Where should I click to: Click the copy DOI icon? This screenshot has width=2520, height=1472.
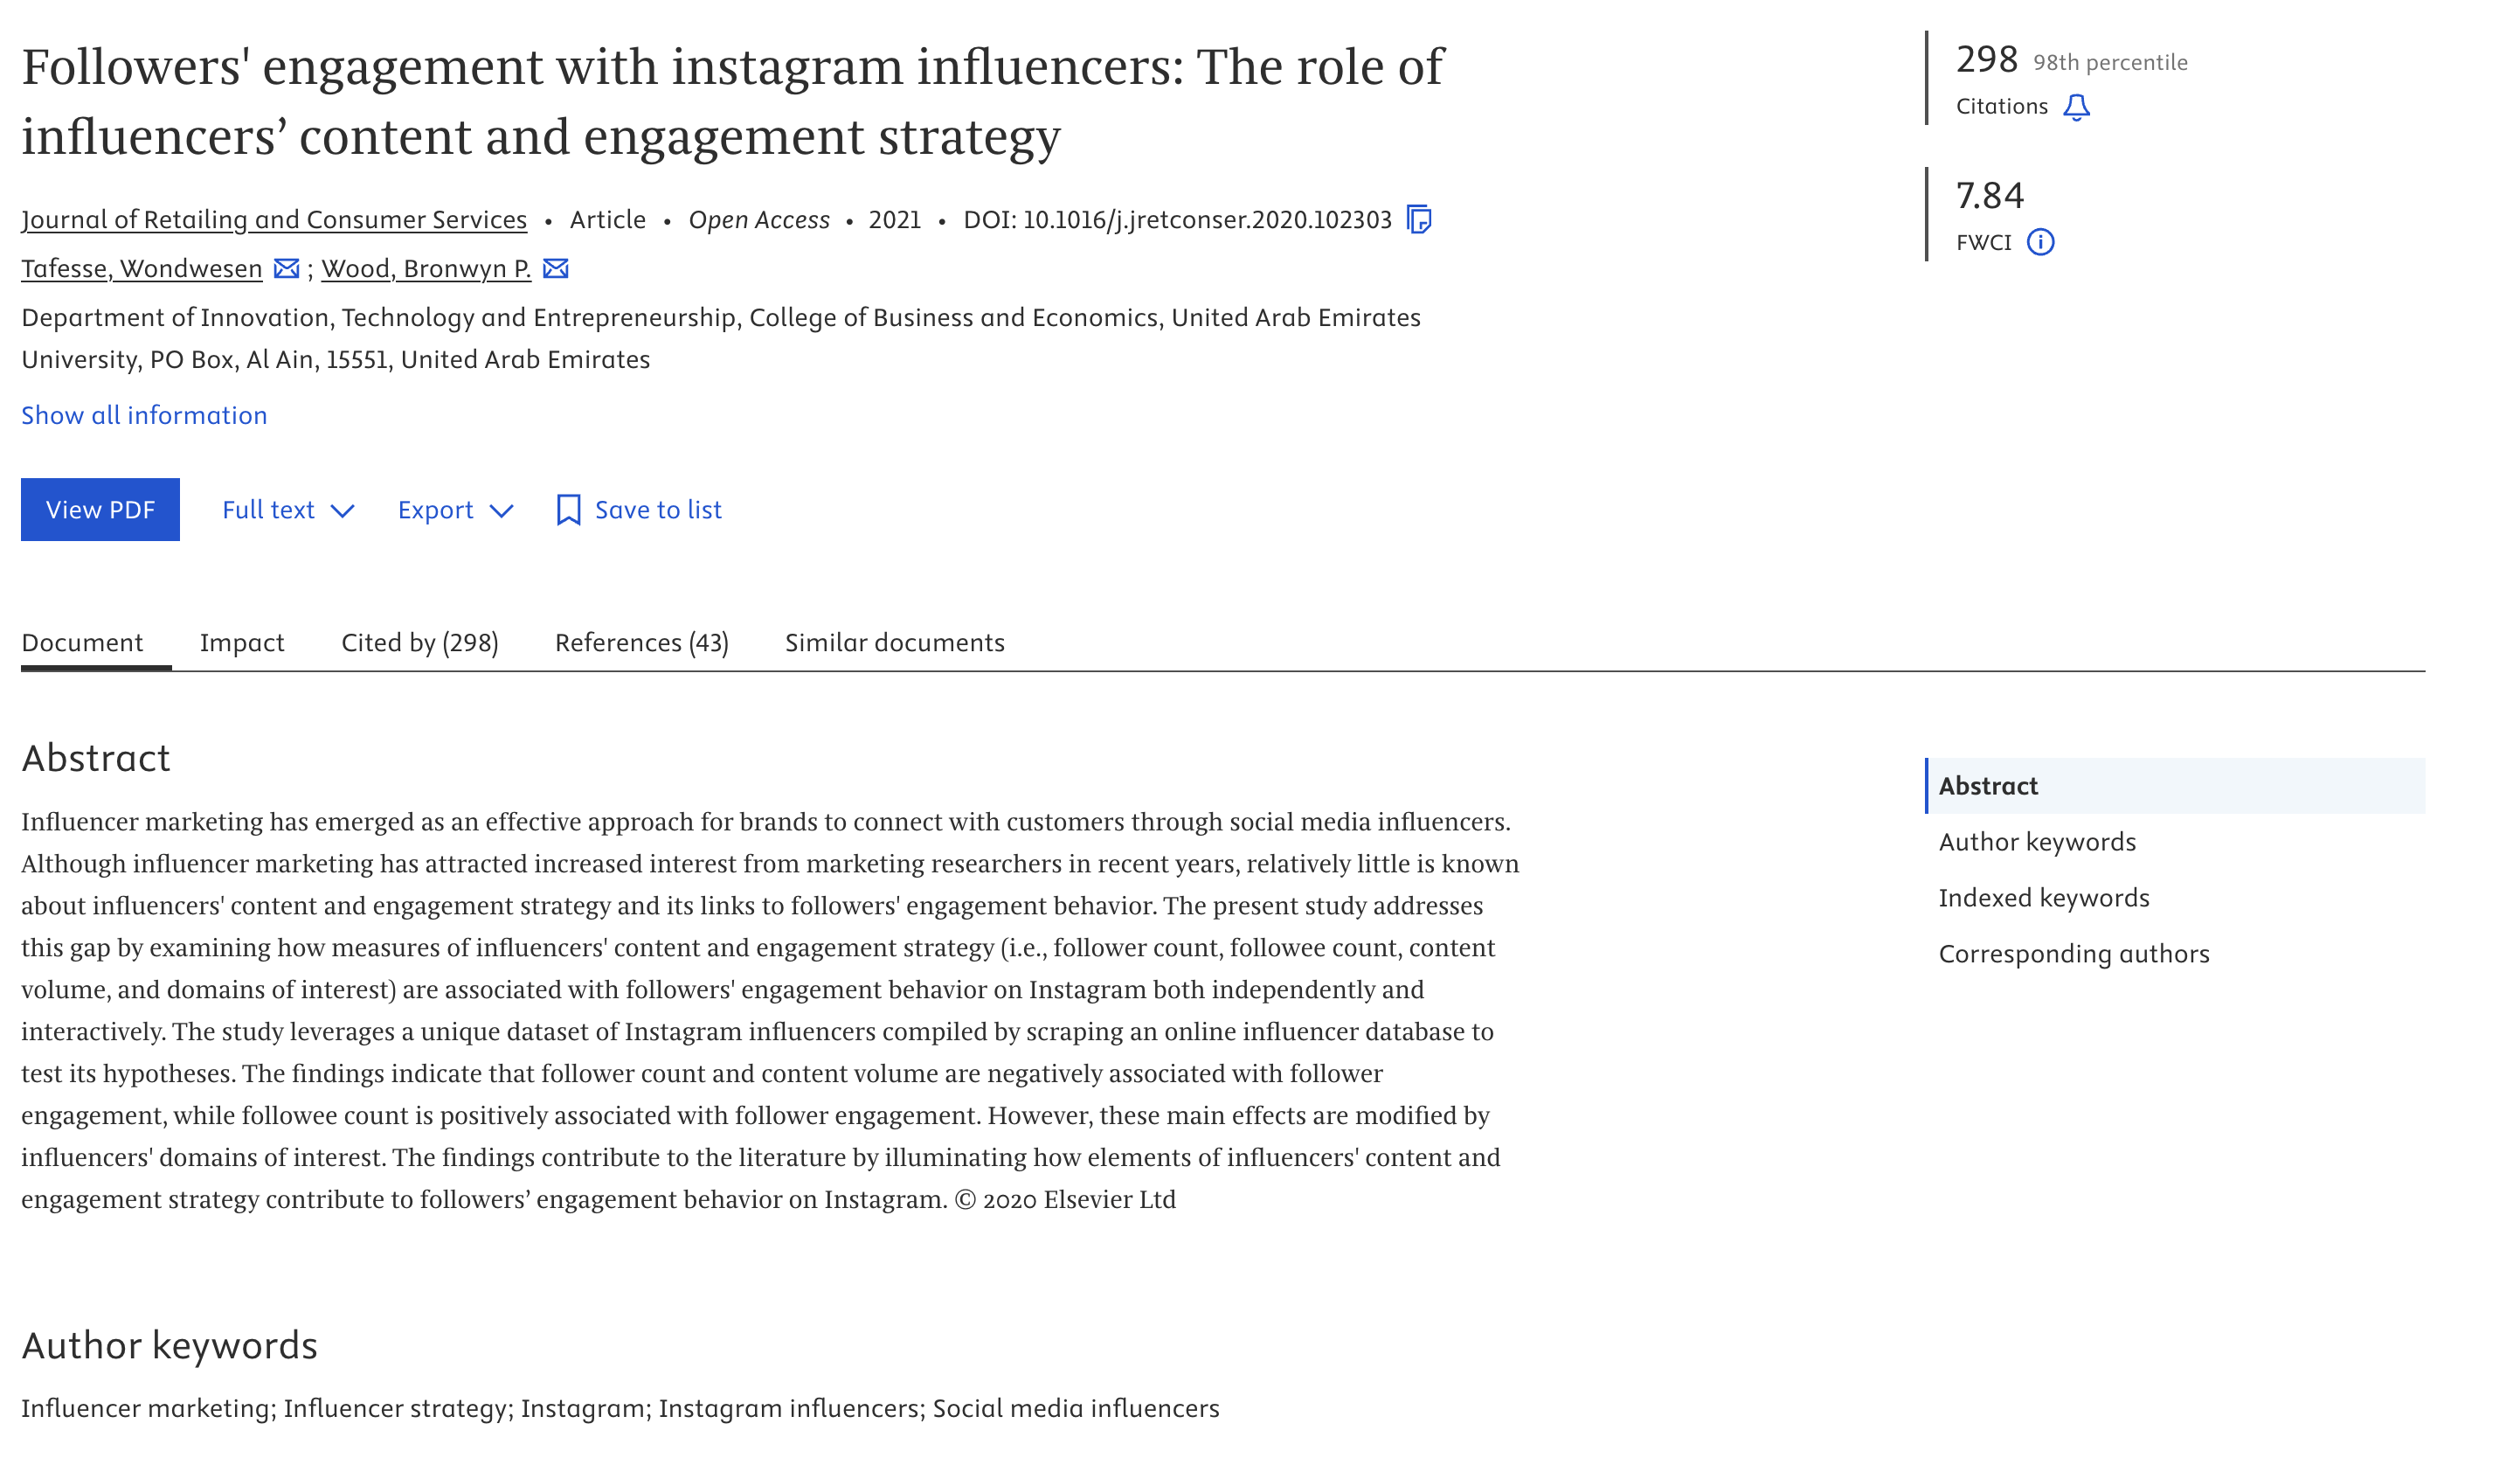(1418, 219)
